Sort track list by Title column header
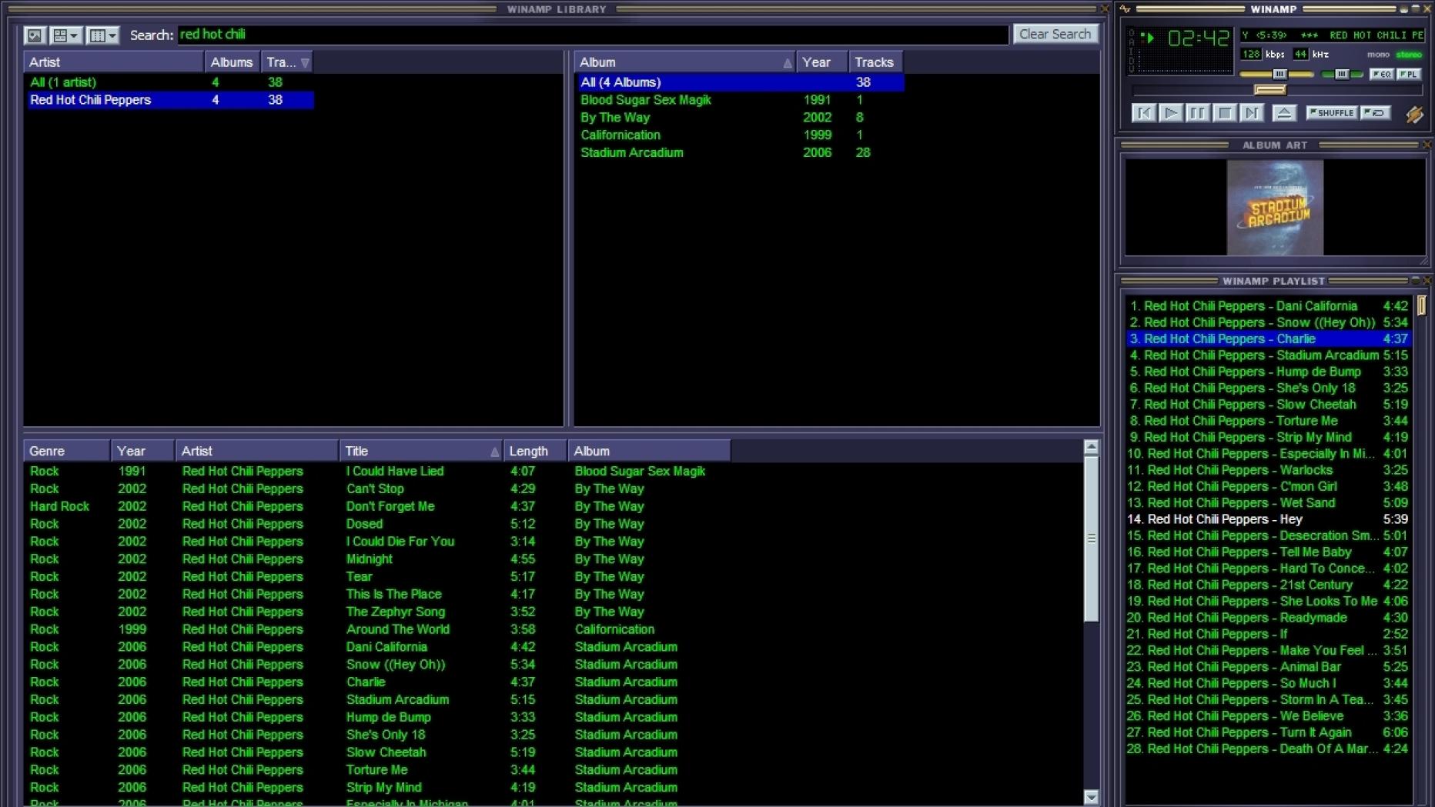The height and width of the screenshot is (807, 1435). point(420,451)
